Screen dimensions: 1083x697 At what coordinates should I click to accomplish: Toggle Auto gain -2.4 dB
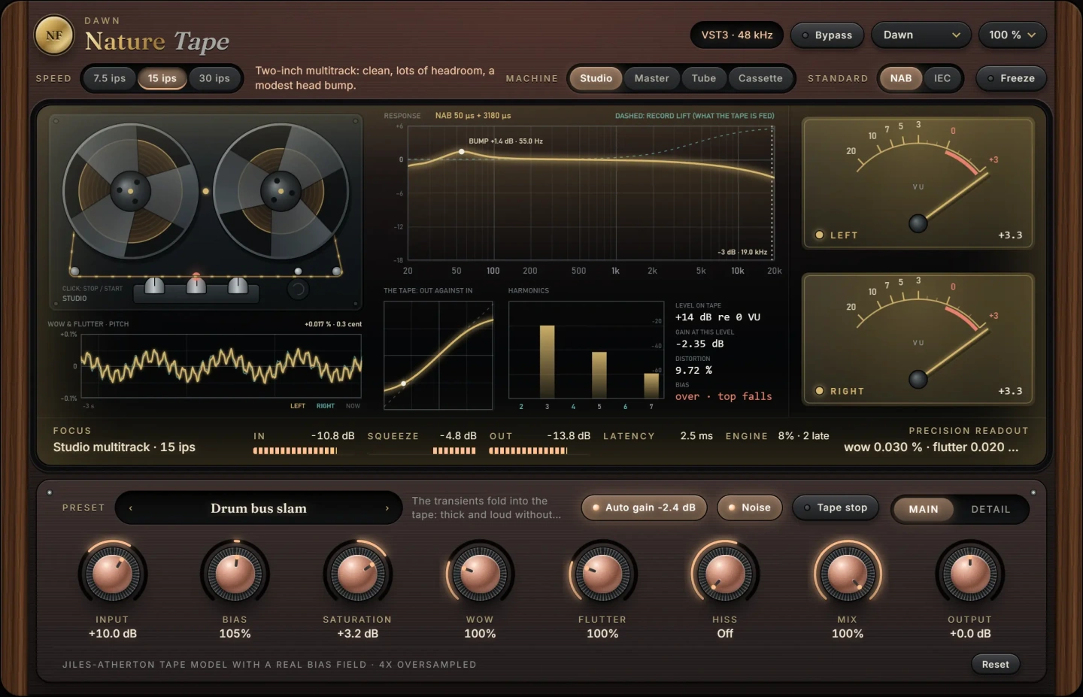(644, 508)
